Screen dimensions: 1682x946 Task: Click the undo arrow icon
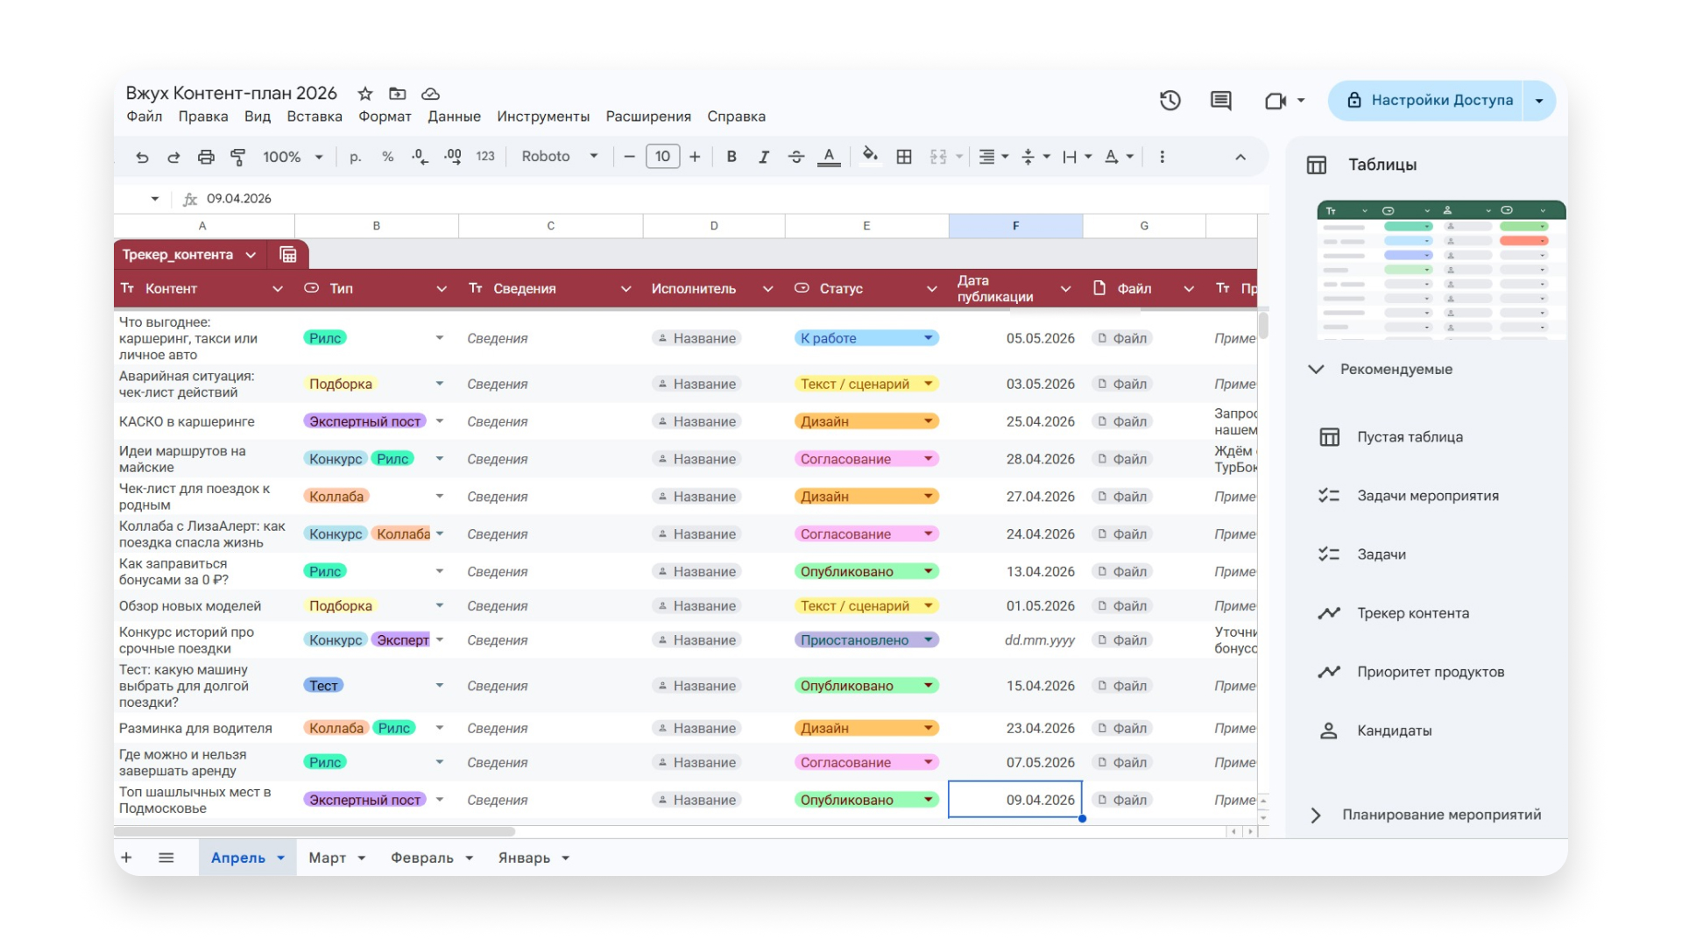click(x=142, y=157)
